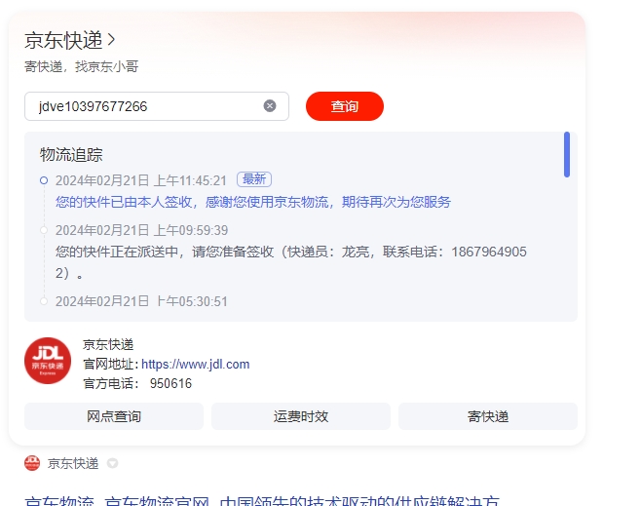Click the timeline marker for latest entry
The height and width of the screenshot is (506, 641).
coord(44,180)
